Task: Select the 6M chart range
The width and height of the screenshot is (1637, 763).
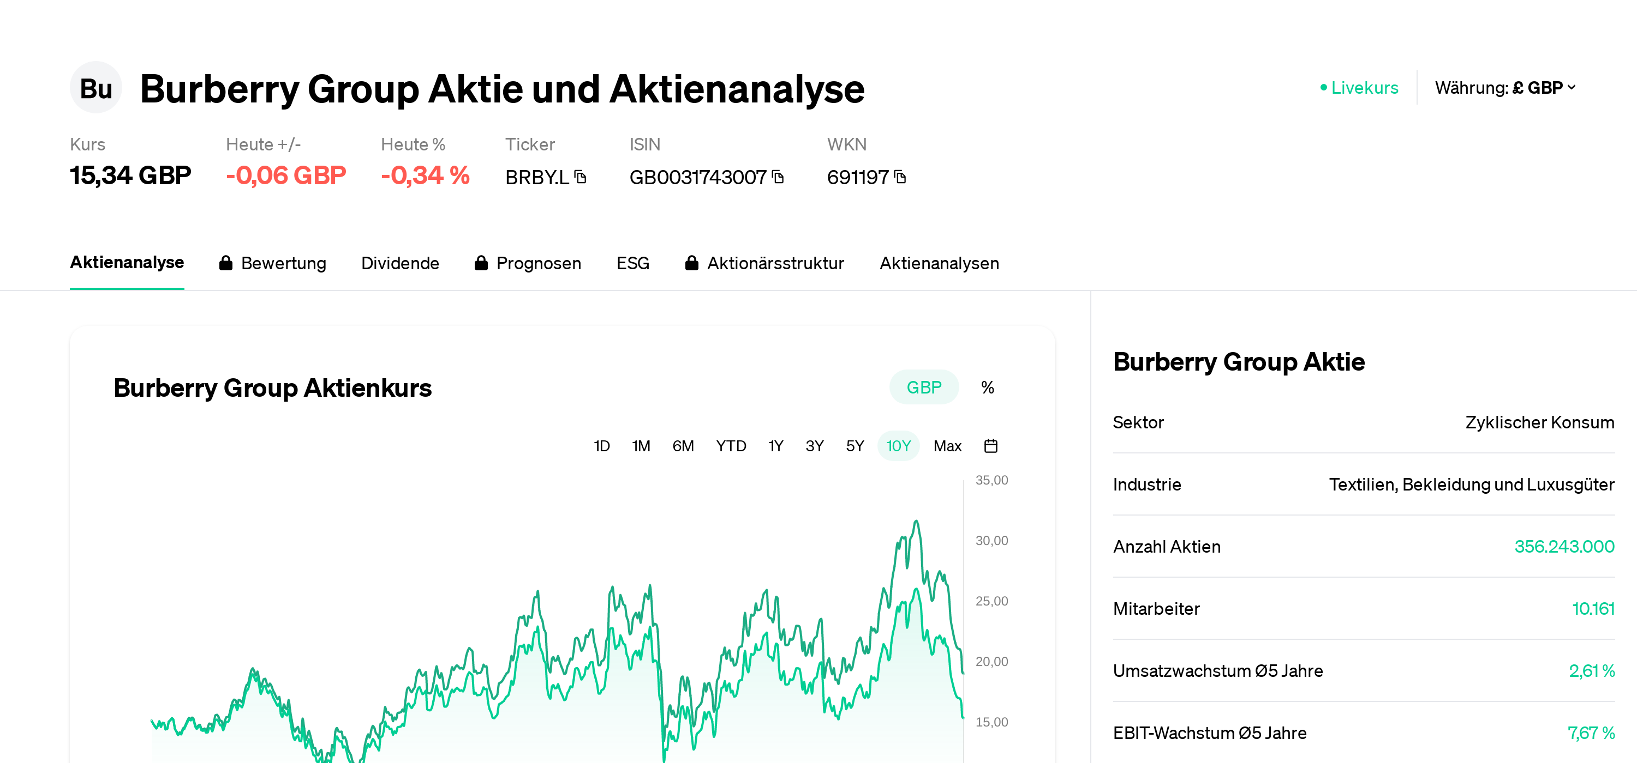Action: click(x=683, y=446)
